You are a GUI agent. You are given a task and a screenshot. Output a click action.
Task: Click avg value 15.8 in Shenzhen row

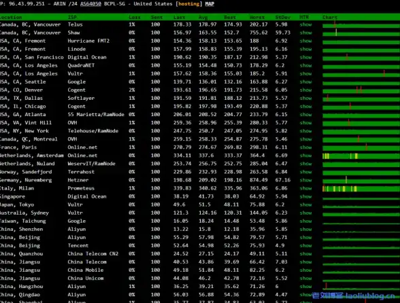pos(205,229)
